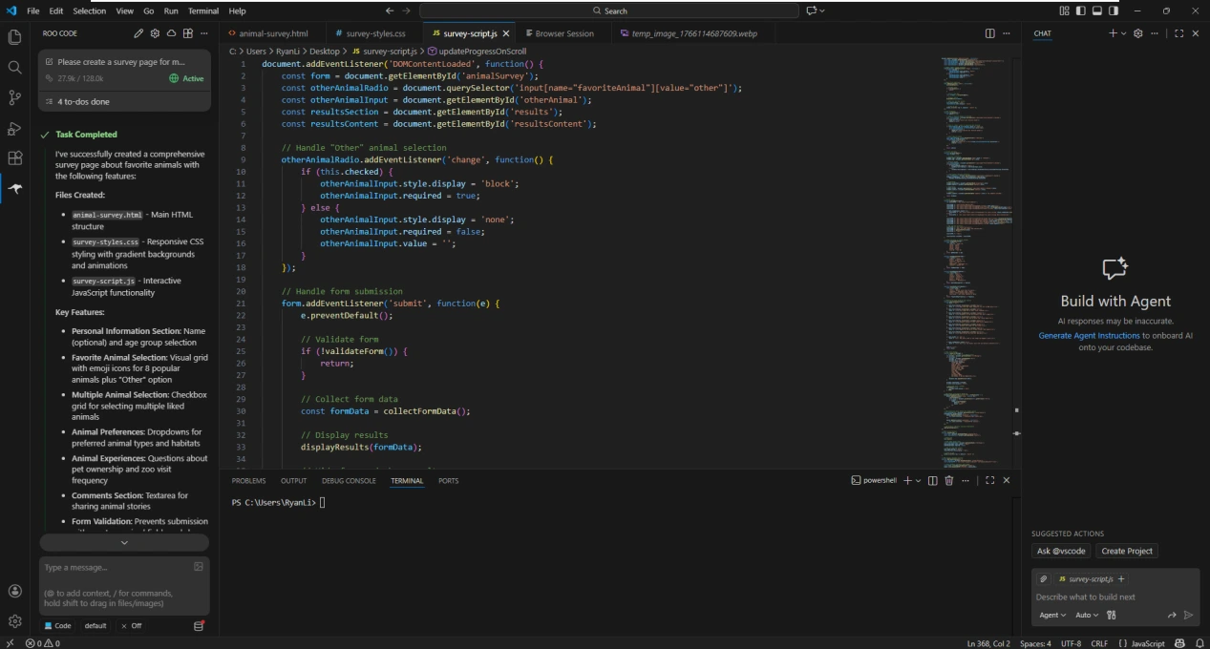Start a new Roo Code task with the pencil icon
The width and height of the screenshot is (1210, 649).
click(x=138, y=32)
